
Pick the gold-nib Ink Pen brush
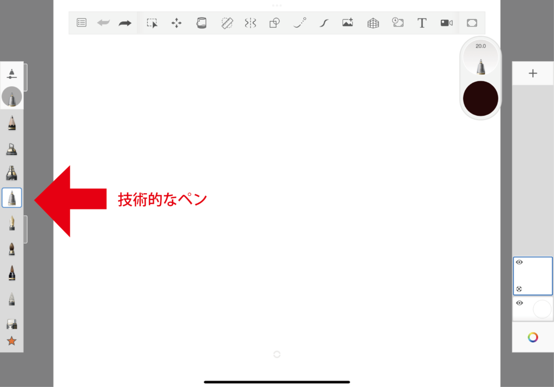12,224
